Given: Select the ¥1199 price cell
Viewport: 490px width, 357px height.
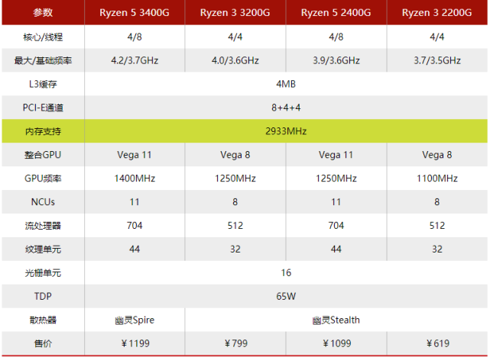Looking at the screenshot, I should click(135, 343).
